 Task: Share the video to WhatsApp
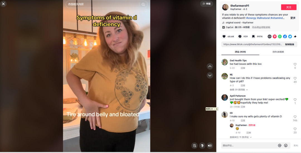(x=280, y=36)
